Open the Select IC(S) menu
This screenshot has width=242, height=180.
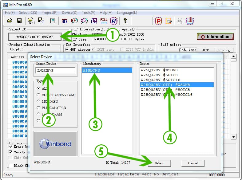tap(28, 13)
